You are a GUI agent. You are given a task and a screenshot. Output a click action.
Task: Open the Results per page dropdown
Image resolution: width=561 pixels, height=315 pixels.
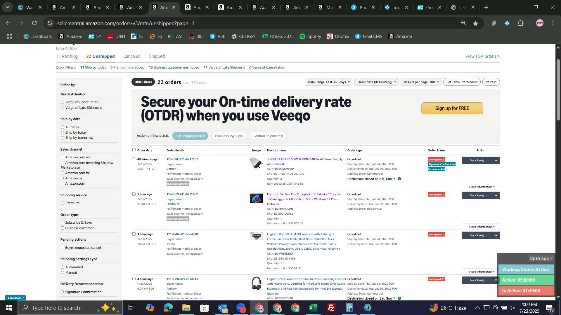click(421, 82)
